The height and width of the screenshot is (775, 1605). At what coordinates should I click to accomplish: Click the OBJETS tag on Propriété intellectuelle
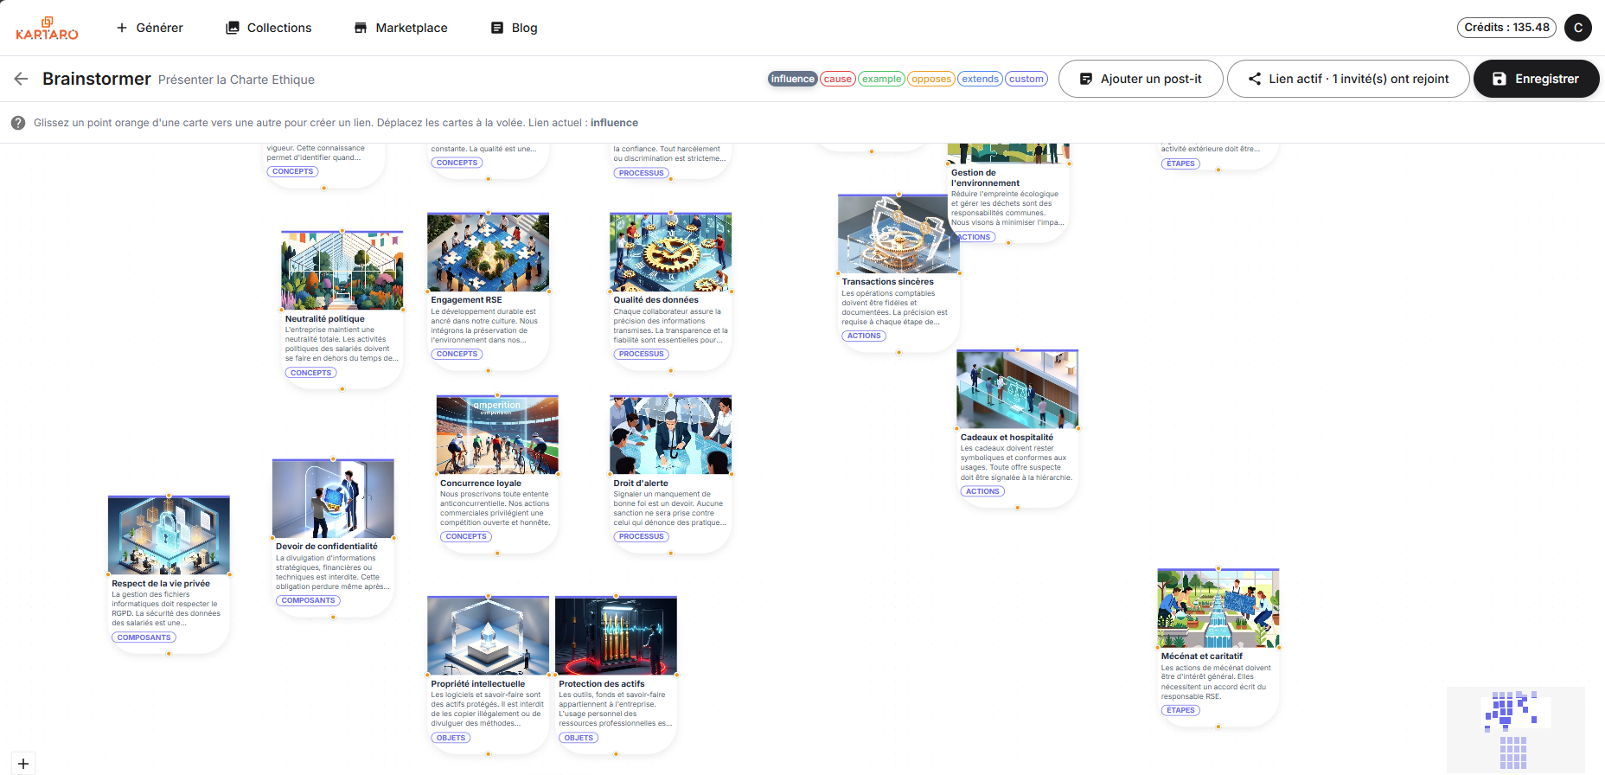pos(451,738)
